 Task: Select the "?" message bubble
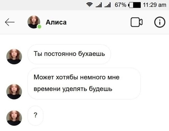(35, 116)
